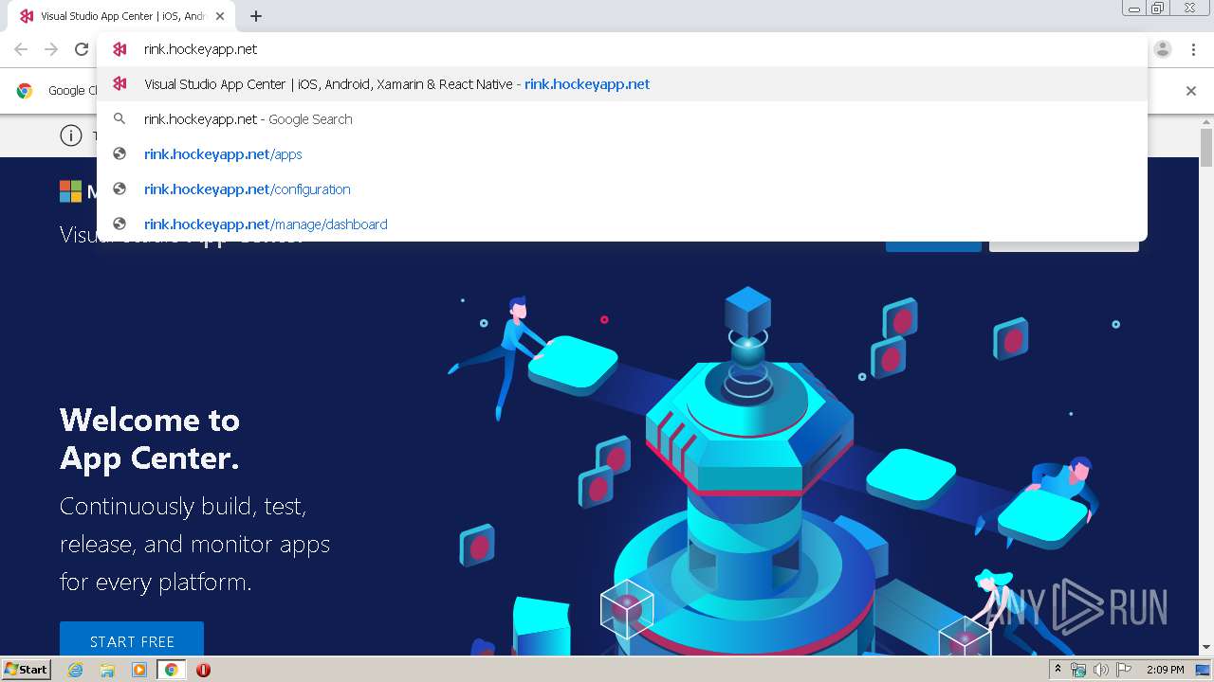Select the rink.hockeyapp.net Google Search suggestion

tap(621, 119)
